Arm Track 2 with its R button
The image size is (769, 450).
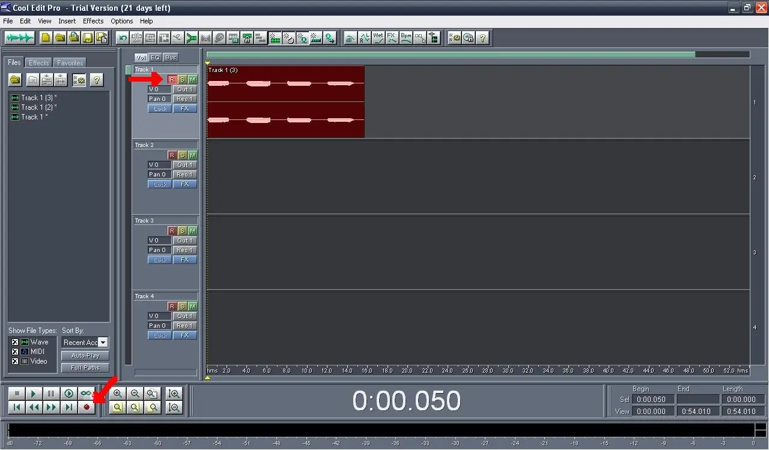[x=172, y=155]
